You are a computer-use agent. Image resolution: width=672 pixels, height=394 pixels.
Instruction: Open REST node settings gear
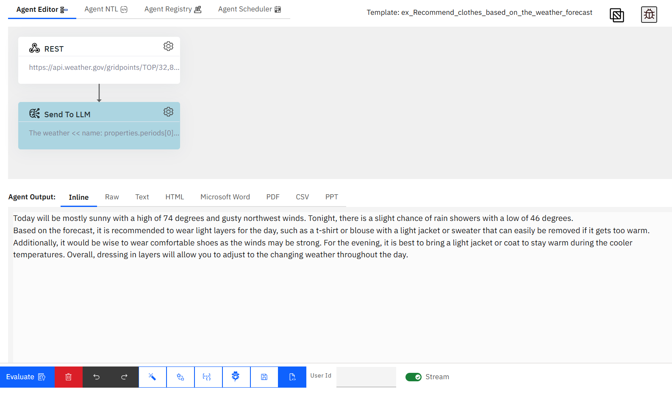pos(168,46)
